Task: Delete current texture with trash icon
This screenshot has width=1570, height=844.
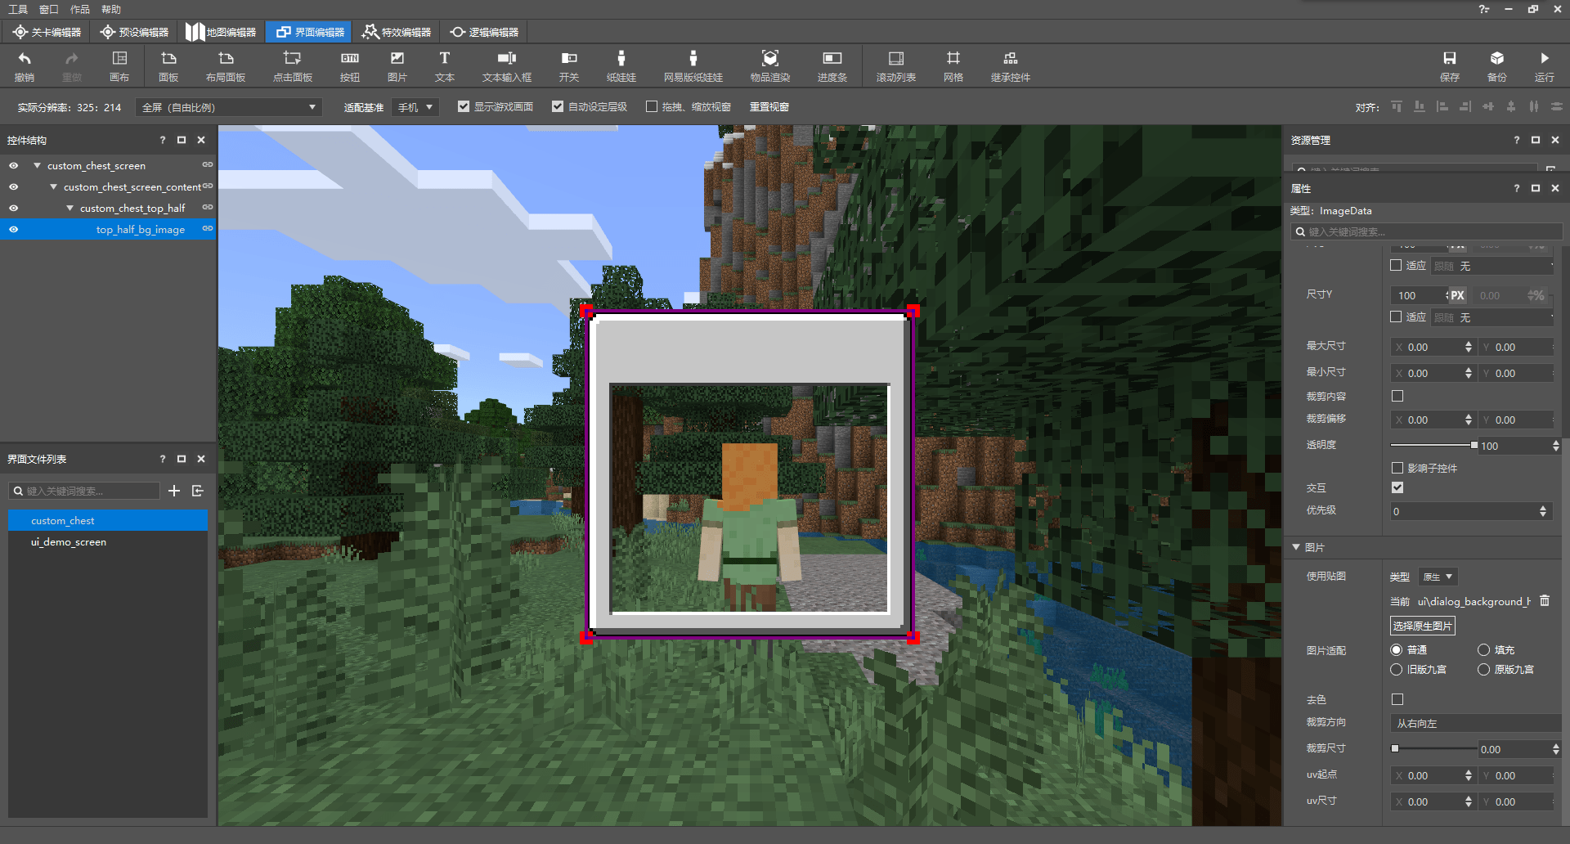Action: point(1545,600)
